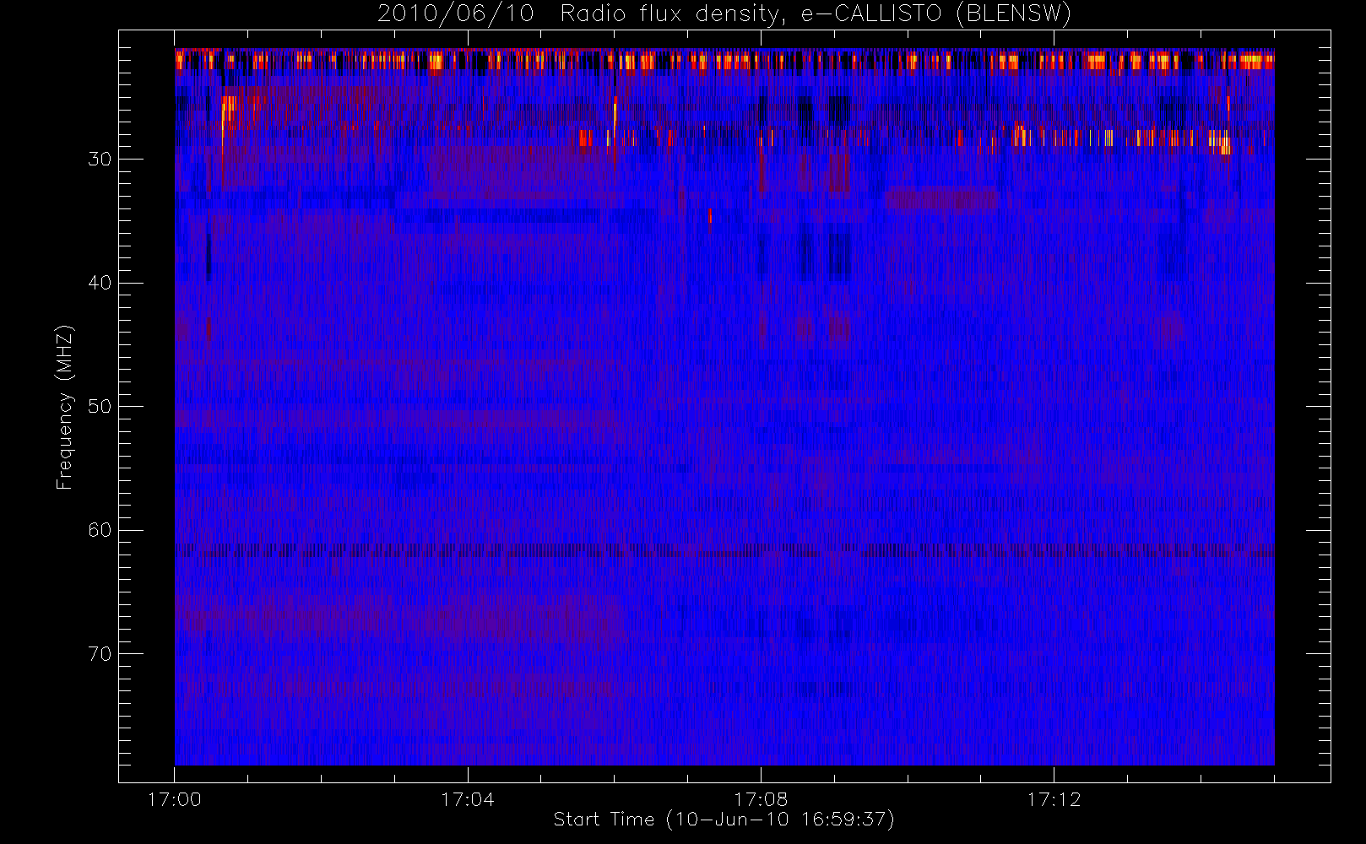
Task: Click the 50 MHz frequency tick label
Action: (100, 407)
